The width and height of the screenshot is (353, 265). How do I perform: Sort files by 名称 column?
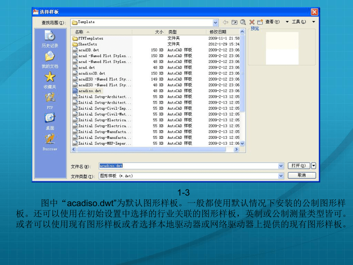point(79,32)
